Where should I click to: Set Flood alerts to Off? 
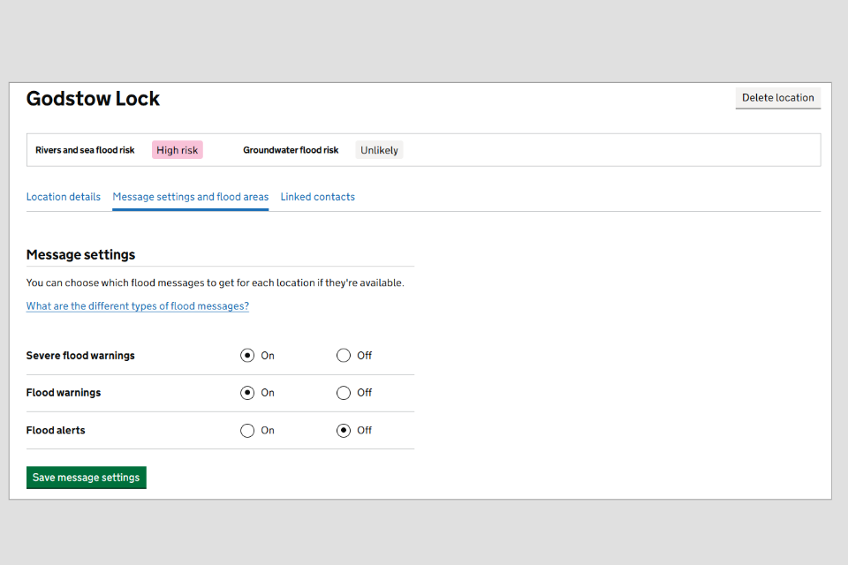[344, 431]
